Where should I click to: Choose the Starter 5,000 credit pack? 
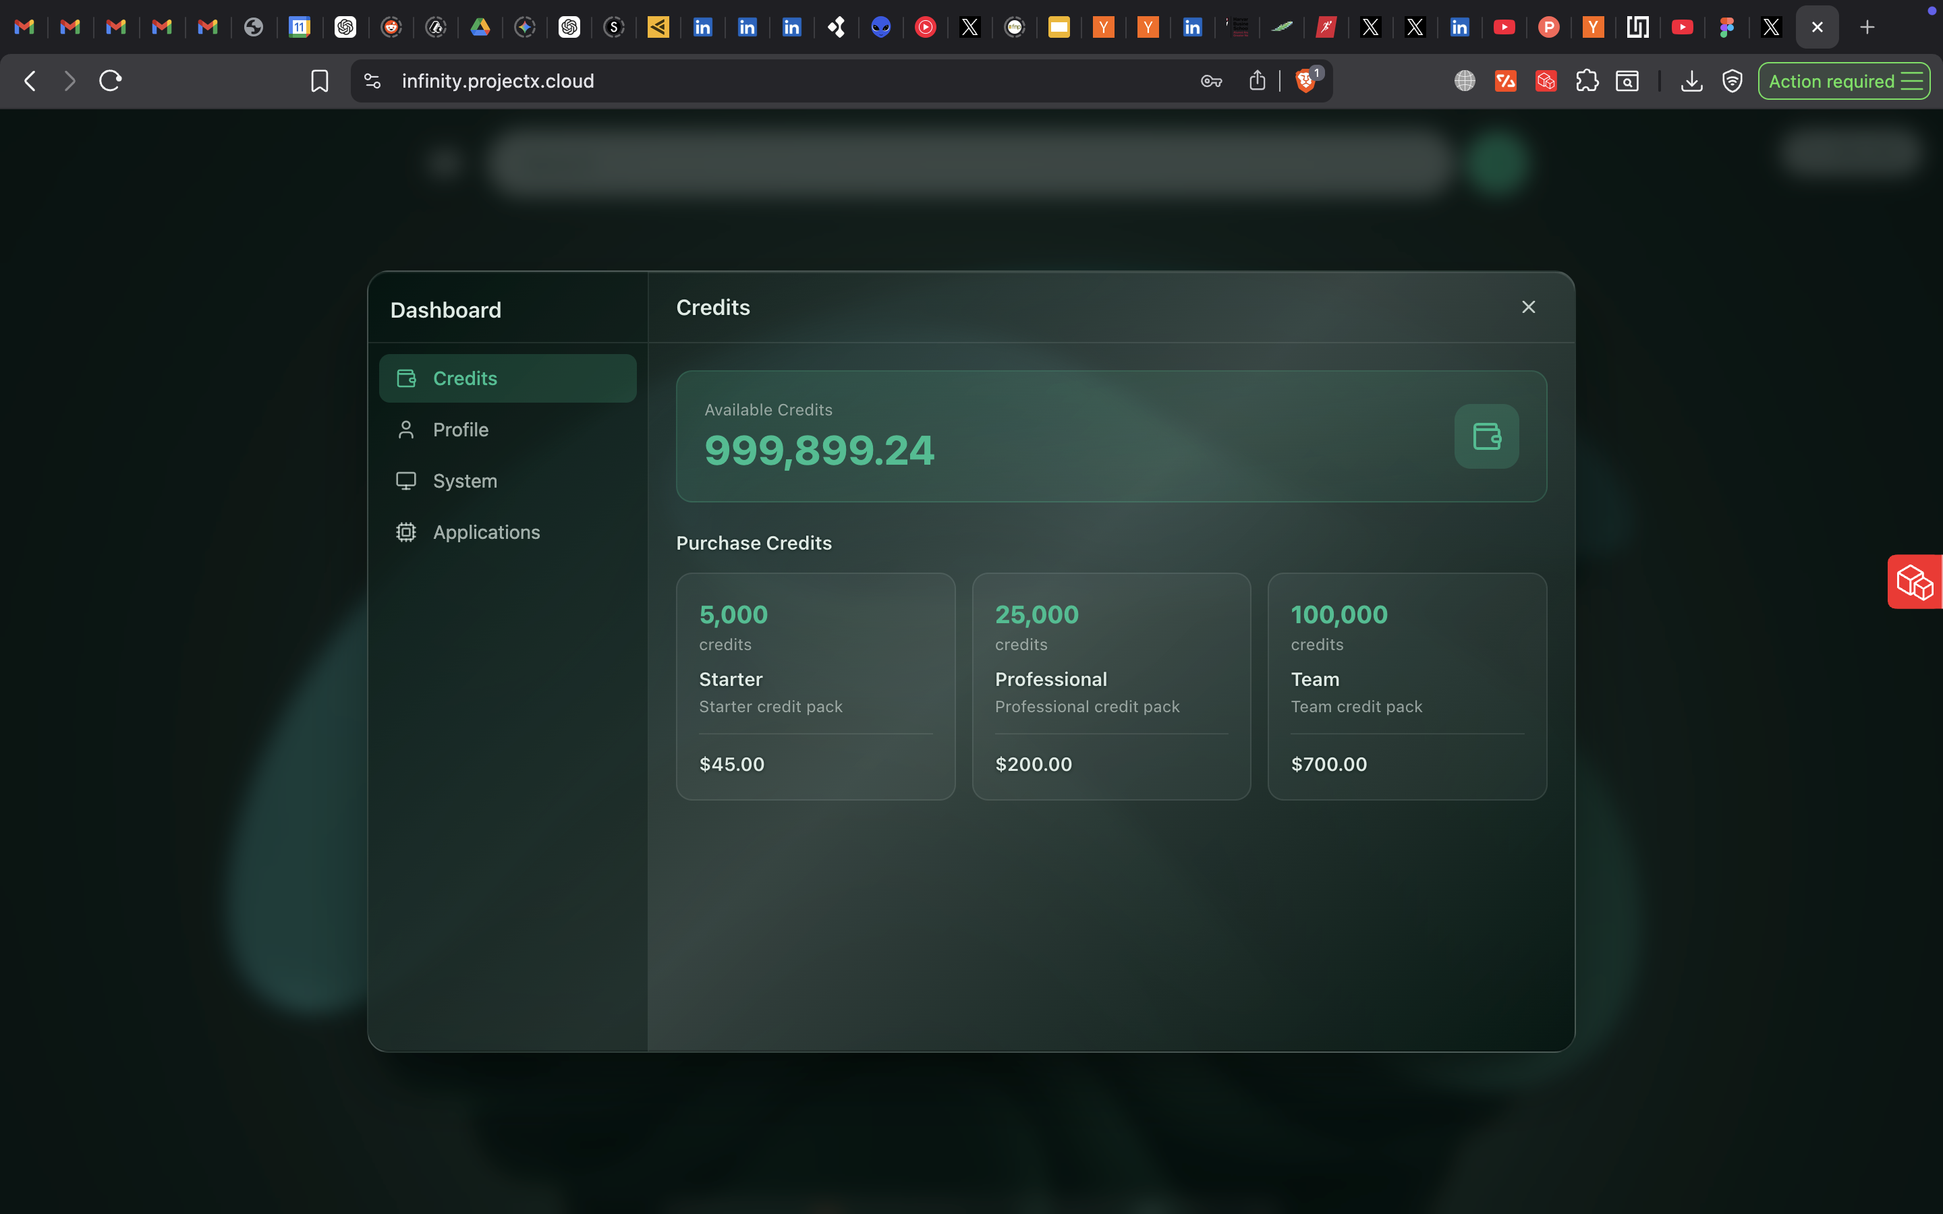click(815, 686)
